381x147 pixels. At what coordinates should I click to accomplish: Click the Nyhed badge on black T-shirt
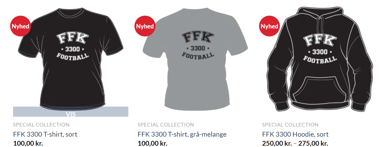tap(21, 26)
